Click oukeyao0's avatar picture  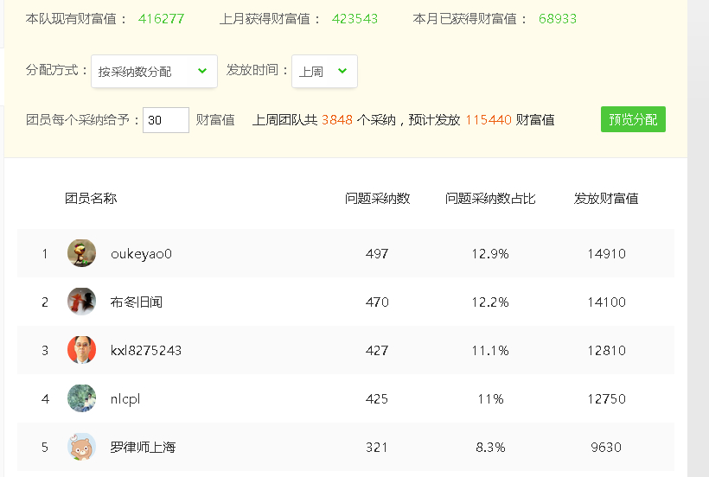click(82, 253)
